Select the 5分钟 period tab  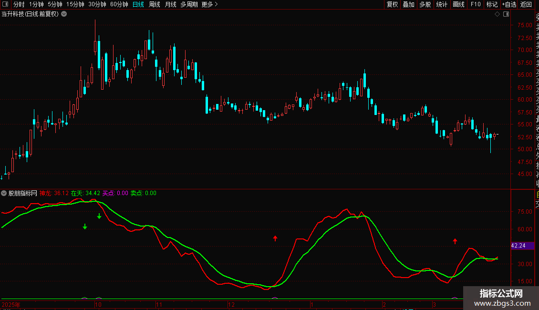[x=55, y=4]
